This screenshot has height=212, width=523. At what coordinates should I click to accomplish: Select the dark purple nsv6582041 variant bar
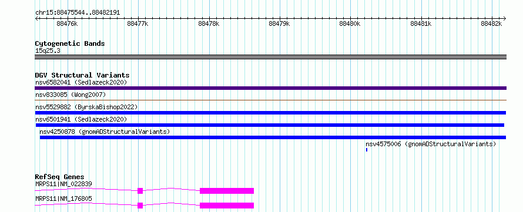[x=270, y=88]
